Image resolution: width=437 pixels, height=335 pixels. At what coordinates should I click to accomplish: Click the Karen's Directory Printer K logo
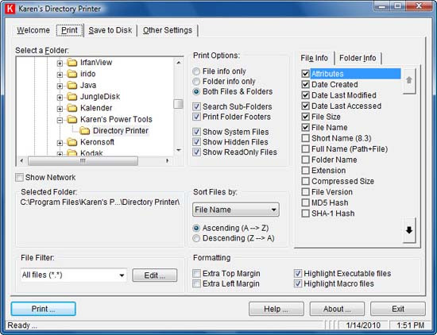(10, 9)
